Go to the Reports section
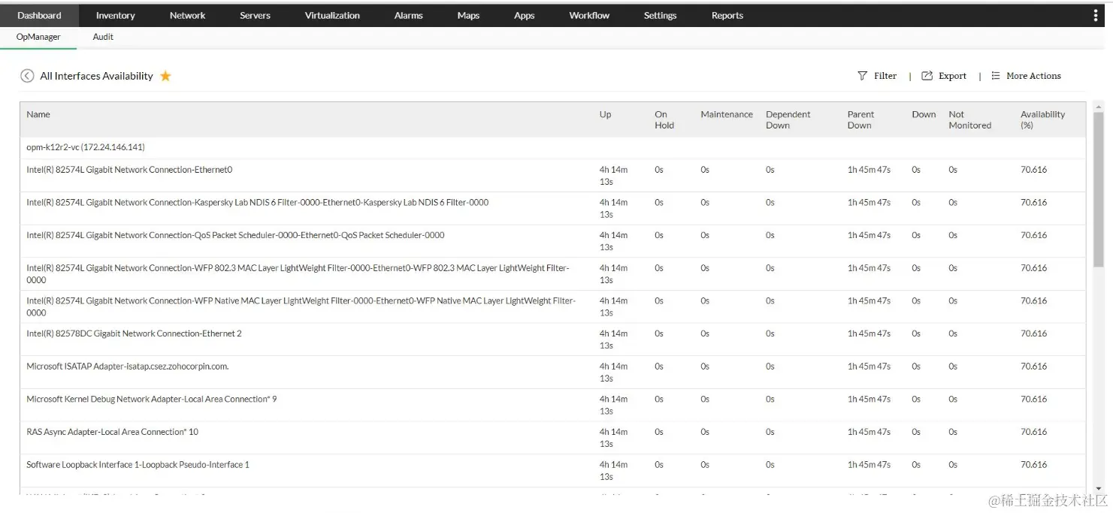The height and width of the screenshot is (513, 1113). [x=727, y=14]
